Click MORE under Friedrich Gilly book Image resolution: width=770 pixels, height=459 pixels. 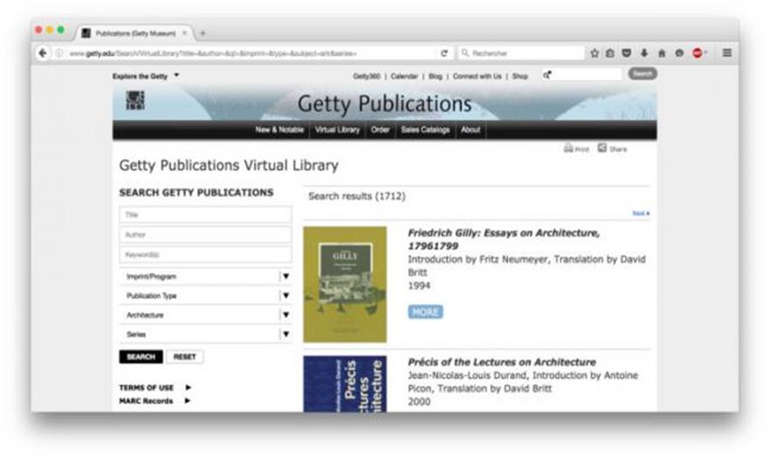click(x=425, y=312)
